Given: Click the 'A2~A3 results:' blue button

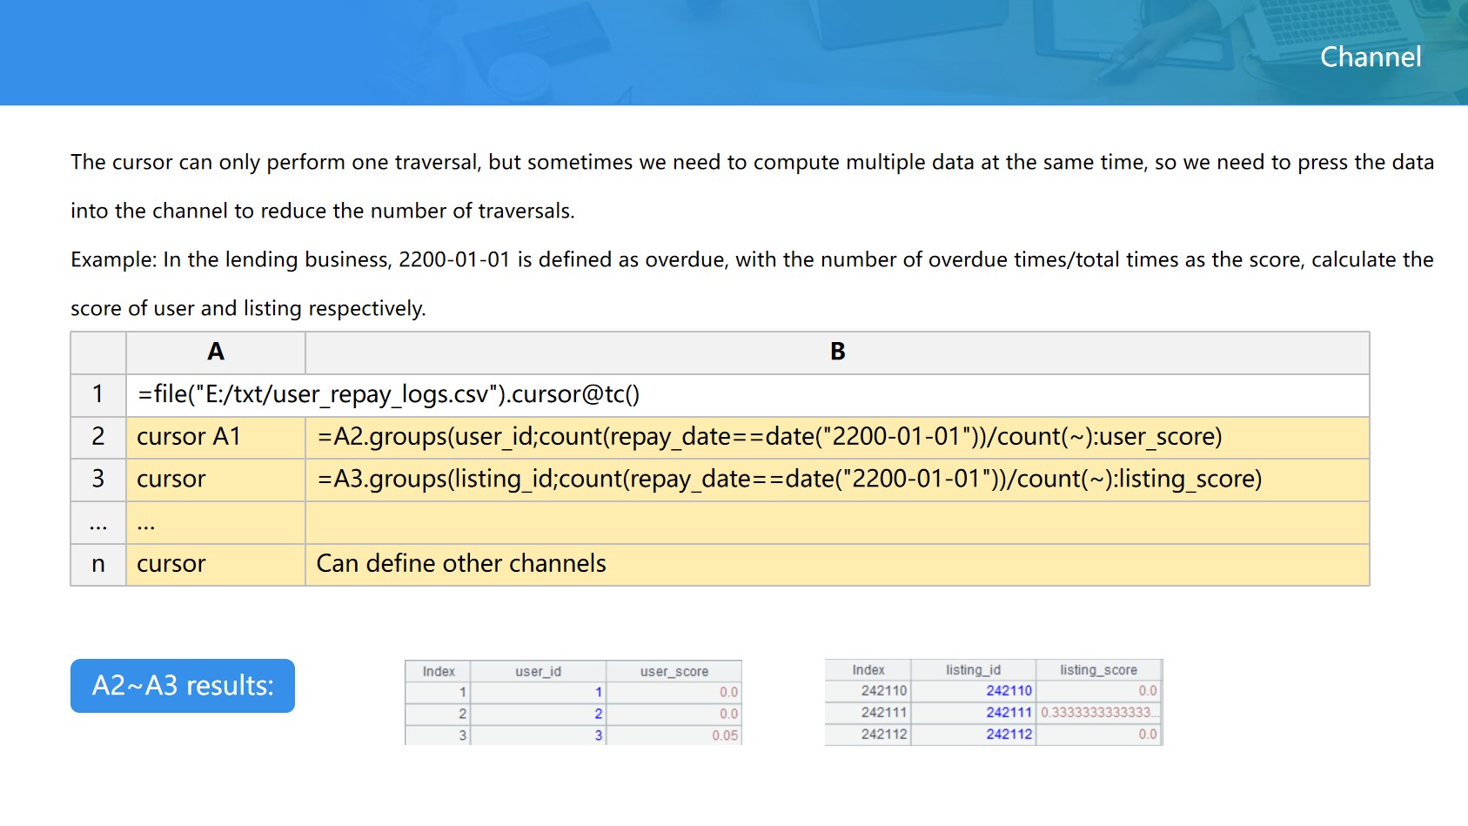Looking at the screenshot, I should click(183, 686).
